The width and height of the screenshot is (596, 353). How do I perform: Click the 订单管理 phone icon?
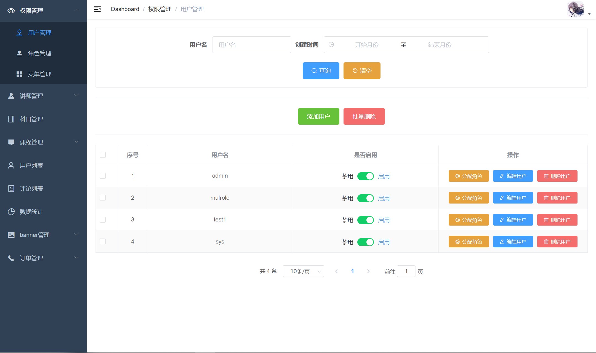[11, 258]
